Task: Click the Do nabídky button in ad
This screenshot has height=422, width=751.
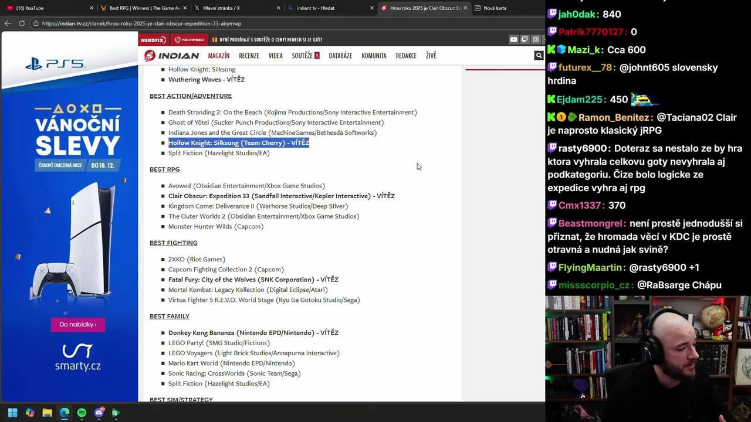Action: click(x=77, y=324)
